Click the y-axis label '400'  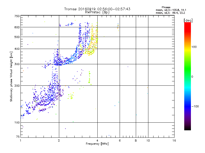[17, 49]
